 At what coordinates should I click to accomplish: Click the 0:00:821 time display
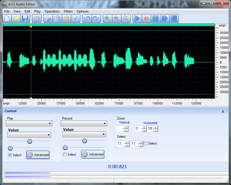point(117,166)
